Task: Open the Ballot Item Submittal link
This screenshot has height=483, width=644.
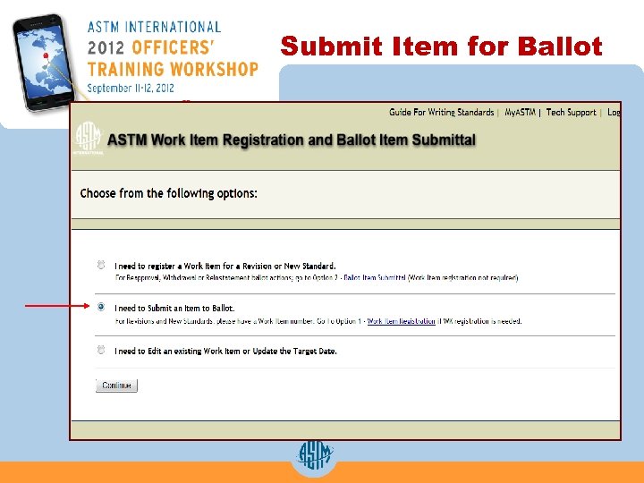Action: tap(375, 277)
